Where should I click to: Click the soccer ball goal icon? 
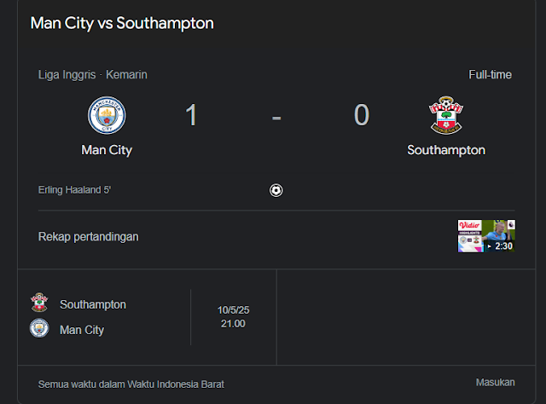[x=276, y=190]
